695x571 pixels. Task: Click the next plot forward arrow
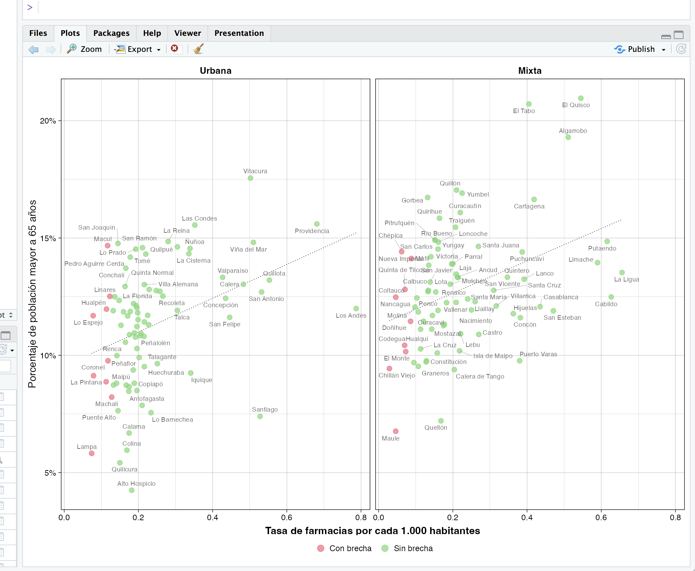click(51, 49)
